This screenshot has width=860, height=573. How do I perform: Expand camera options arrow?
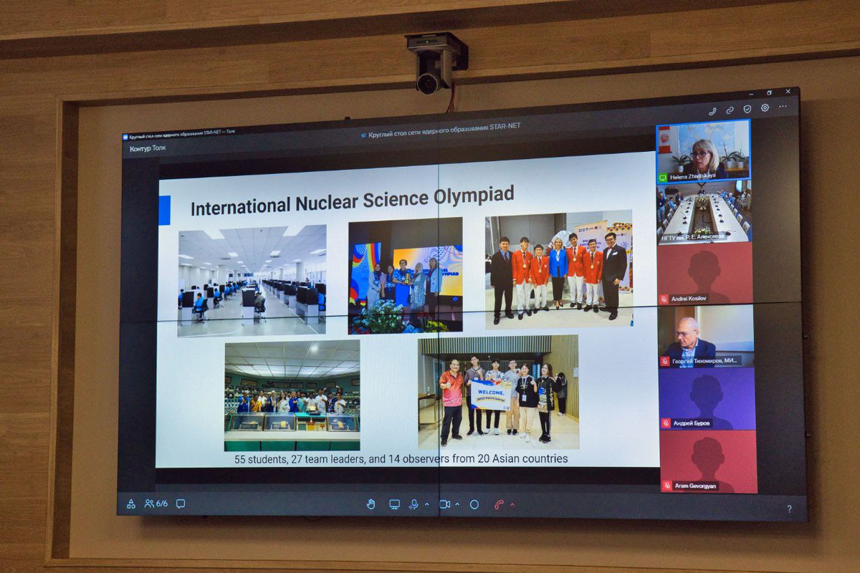point(457,504)
